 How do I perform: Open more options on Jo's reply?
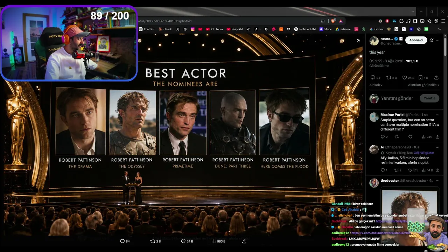point(437,147)
